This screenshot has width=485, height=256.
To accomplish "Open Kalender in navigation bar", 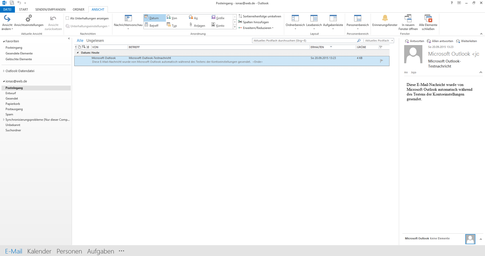I will (39, 251).
